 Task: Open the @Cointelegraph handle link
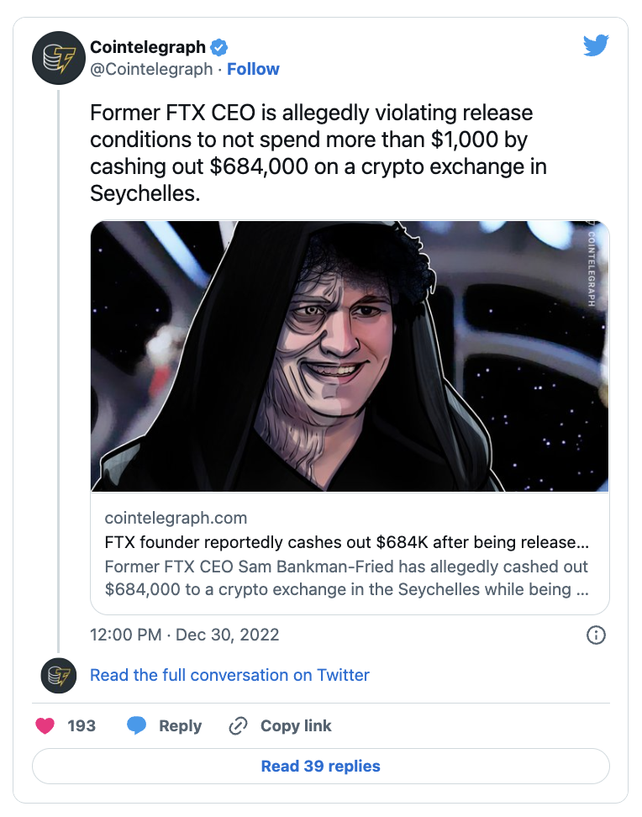coord(151,69)
